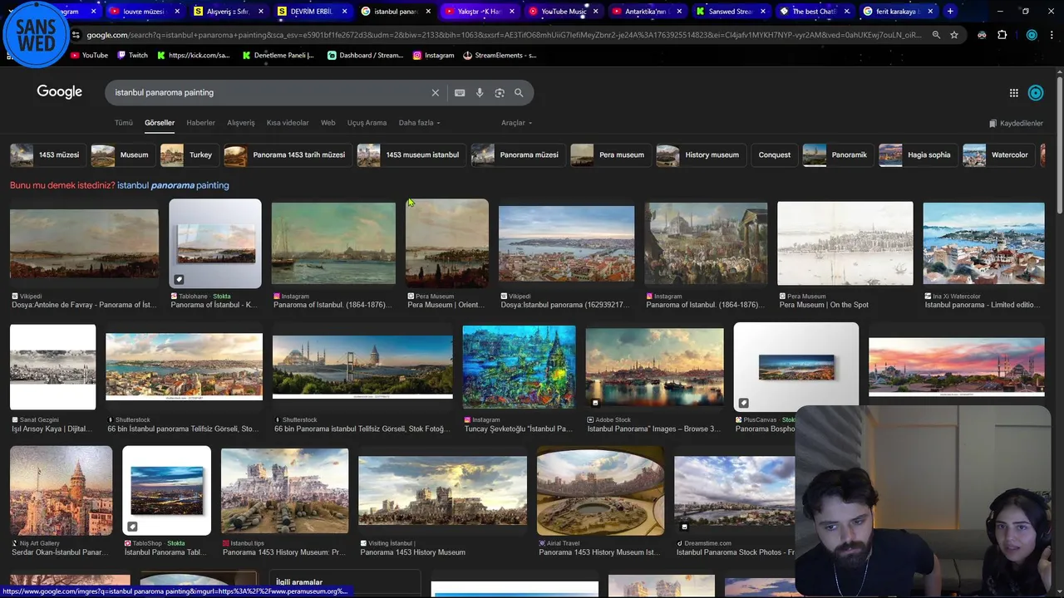Open the StreamElements bookmark
This screenshot has height=598, width=1064.
click(x=500, y=56)
